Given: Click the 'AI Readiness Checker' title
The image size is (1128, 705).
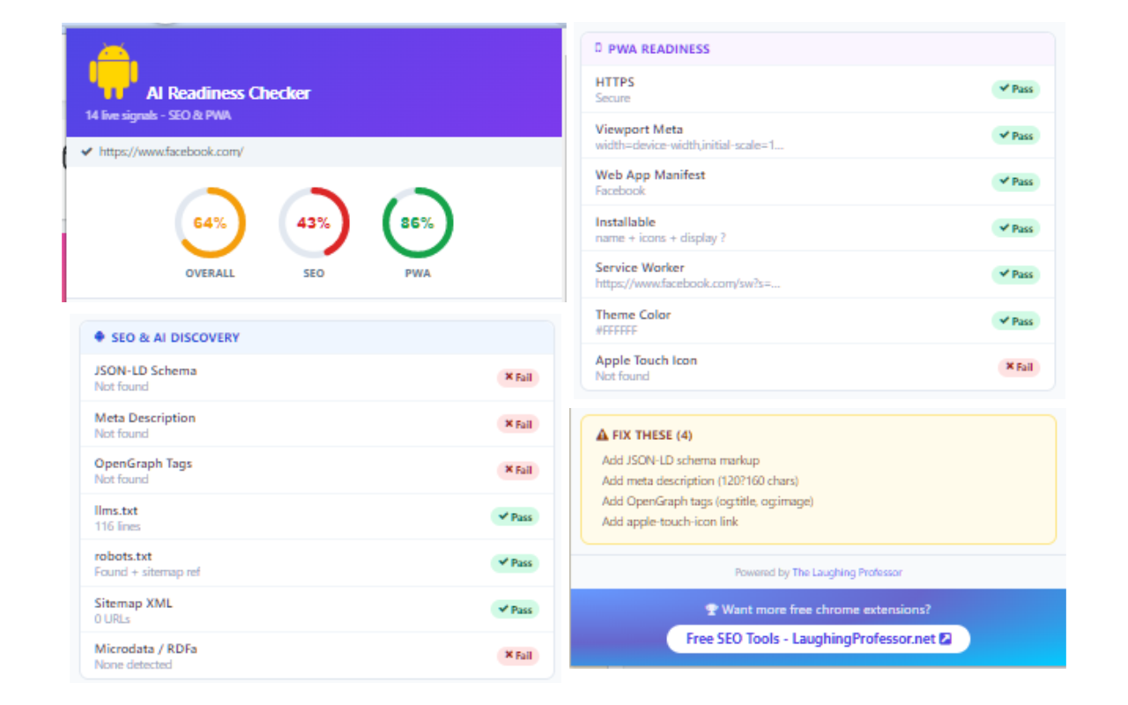Looking at the screenshot, I should point(228,93).
